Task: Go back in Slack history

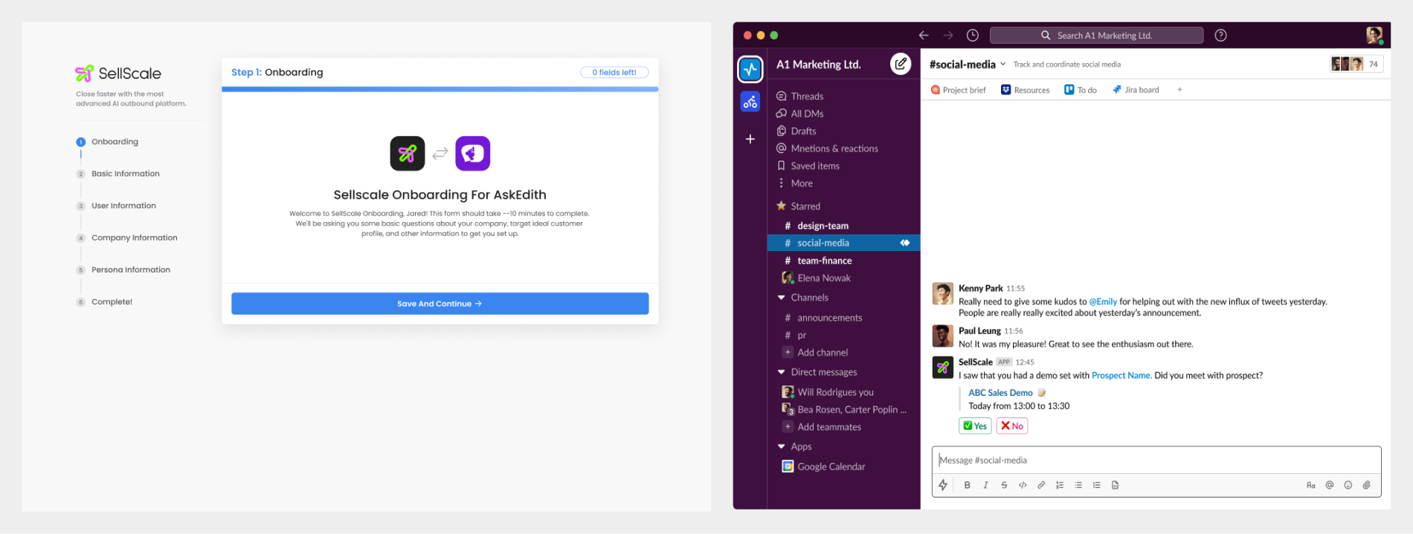Action: 924,35
